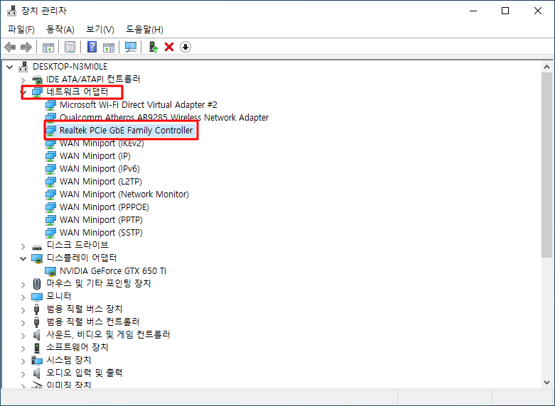This screenshot has width=555, height=406.
Task: Expand IDE ATA/ATAPI 컨트롤러 node
Action: [23, 80]
